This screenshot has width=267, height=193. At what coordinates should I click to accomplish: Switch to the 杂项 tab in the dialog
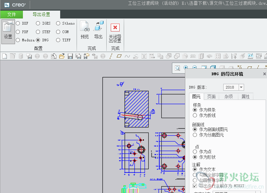[x=228, y=96]
